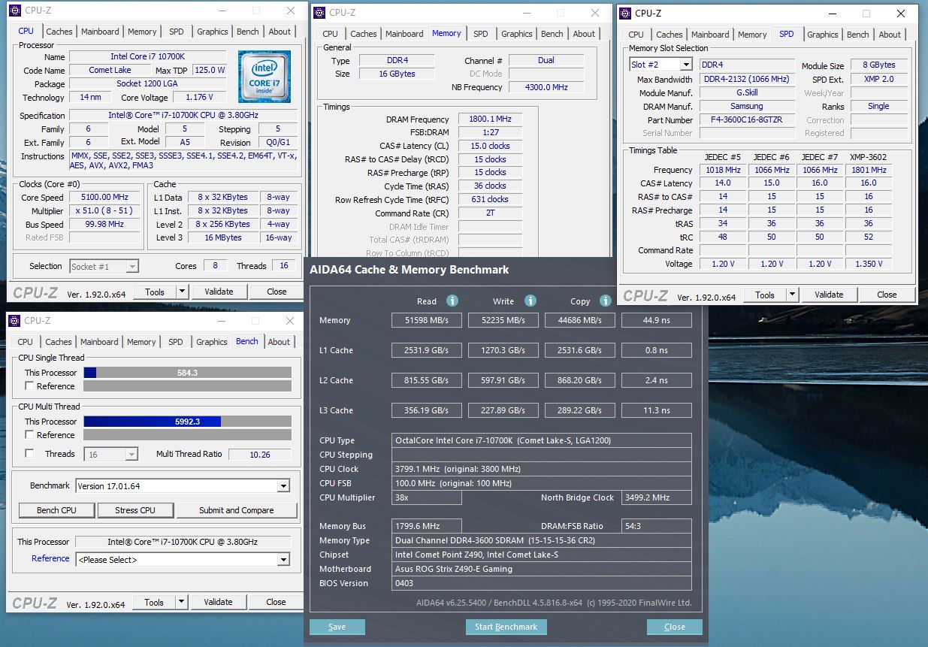Switch to Memory tab in SPD window
Image resolution: width=928 pixels, height=647 pixels.
[752, 35]
